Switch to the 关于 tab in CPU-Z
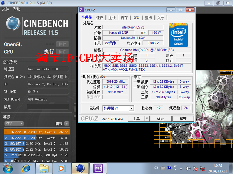Image resolution: width=233 pixels, height=174 pixels. 161,18
